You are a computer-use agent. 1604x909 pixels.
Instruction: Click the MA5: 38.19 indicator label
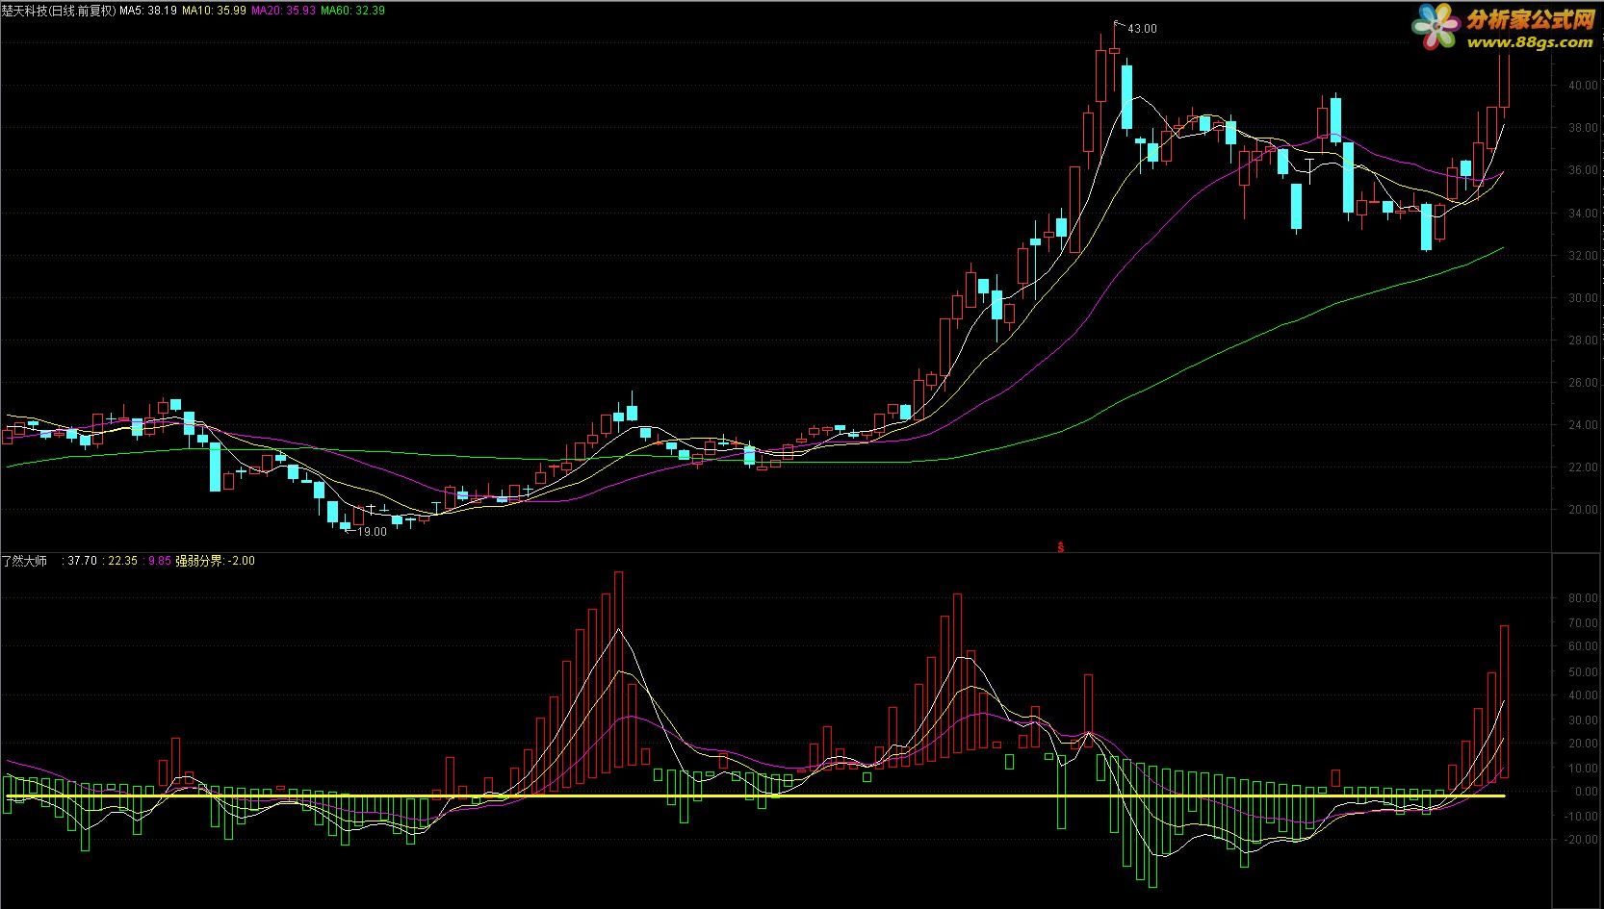(148, 11)
